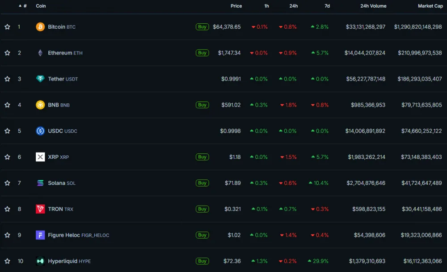Sort by 7d change column header
Screen dimensions: 447x272
coord(327,6)
